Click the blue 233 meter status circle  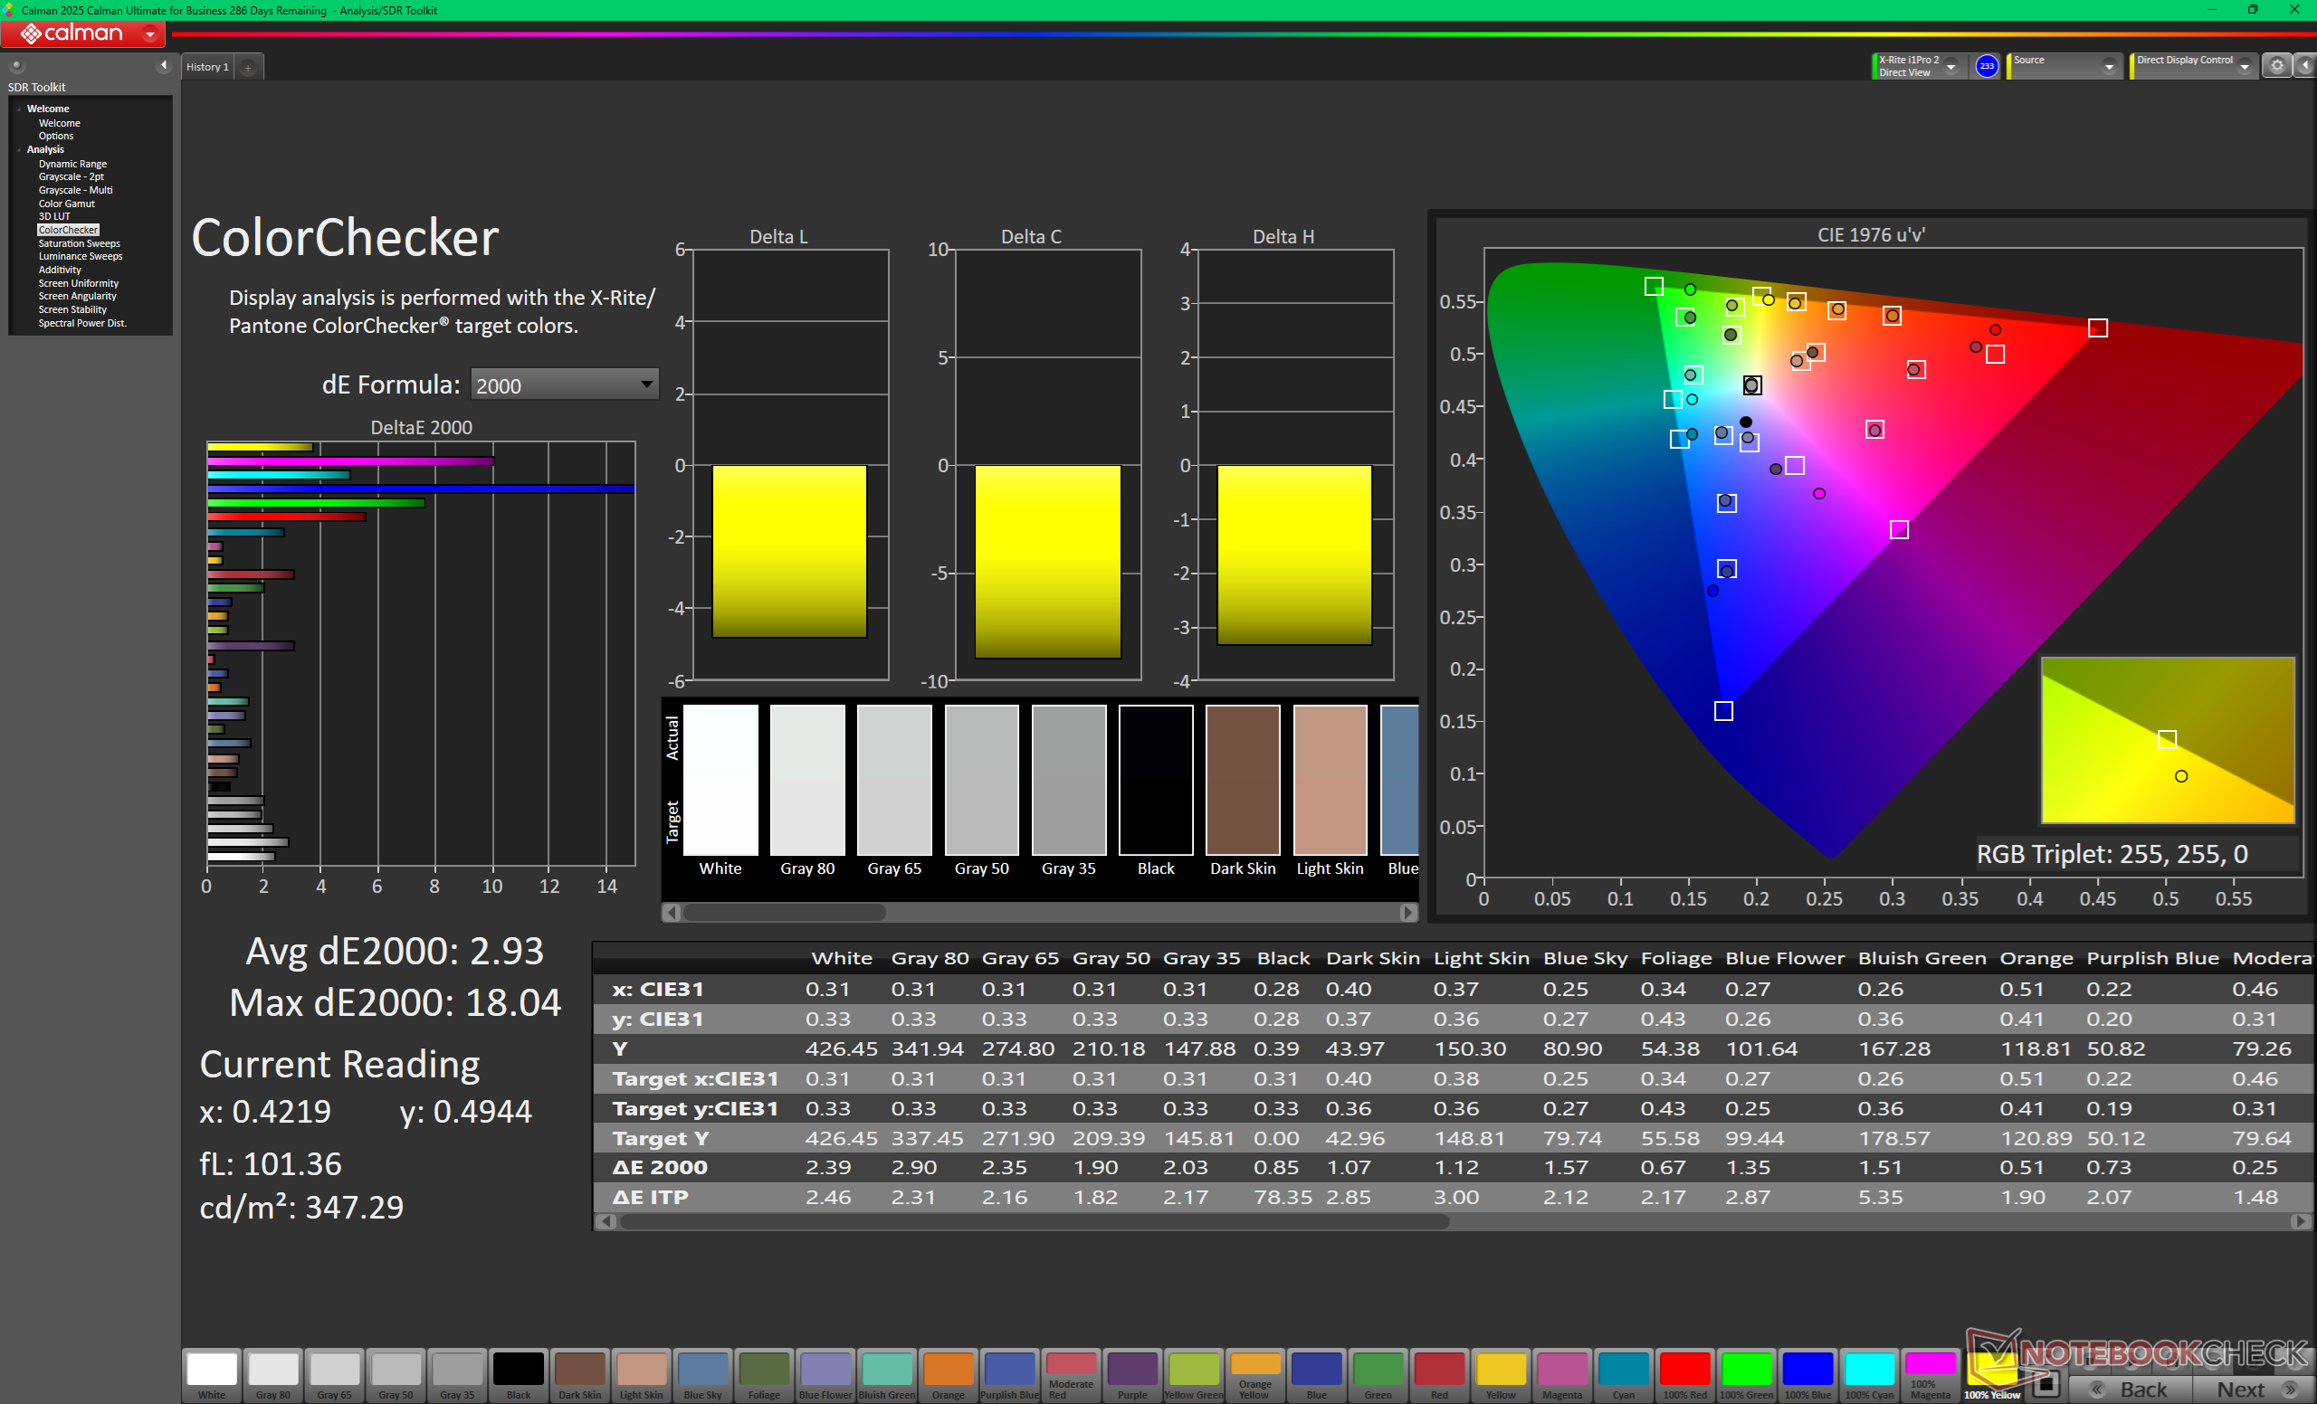click(1986, 66)
